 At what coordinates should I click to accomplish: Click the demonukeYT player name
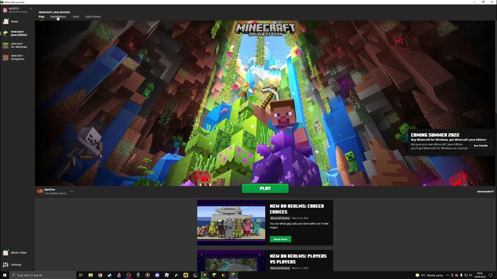pos(485,191)
